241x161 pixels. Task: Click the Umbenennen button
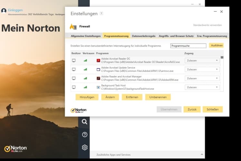(158, 97)
